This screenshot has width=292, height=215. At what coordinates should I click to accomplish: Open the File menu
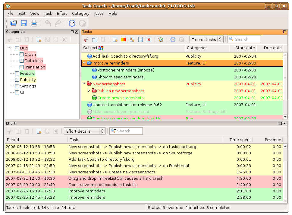11,13
